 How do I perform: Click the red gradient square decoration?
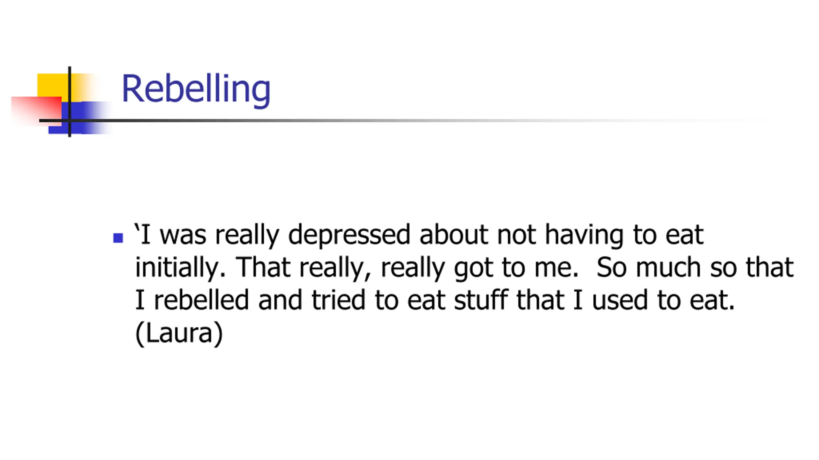(x=36, y=111)
